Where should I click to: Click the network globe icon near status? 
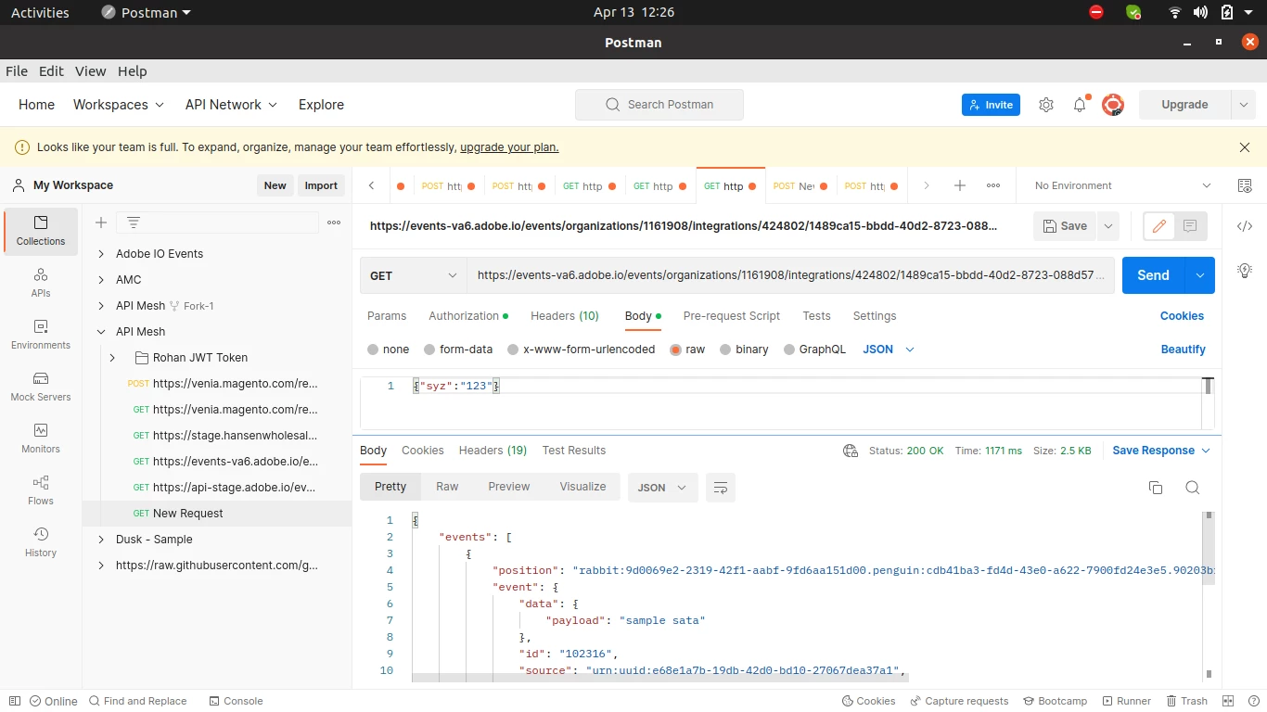pos(851,451)
